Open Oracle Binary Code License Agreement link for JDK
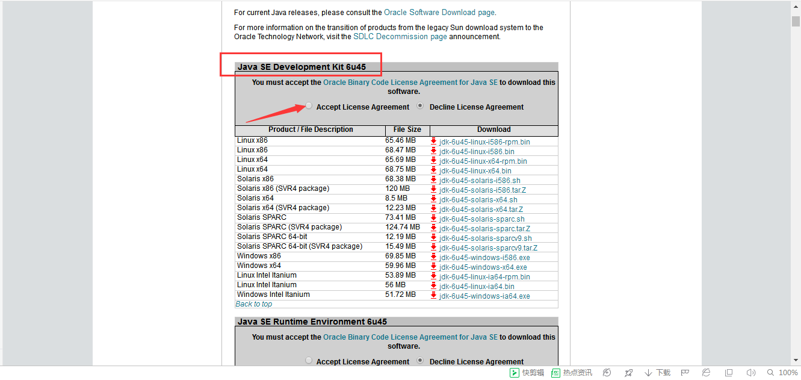This screenshot has height=380, width=801. coord(410,83)
